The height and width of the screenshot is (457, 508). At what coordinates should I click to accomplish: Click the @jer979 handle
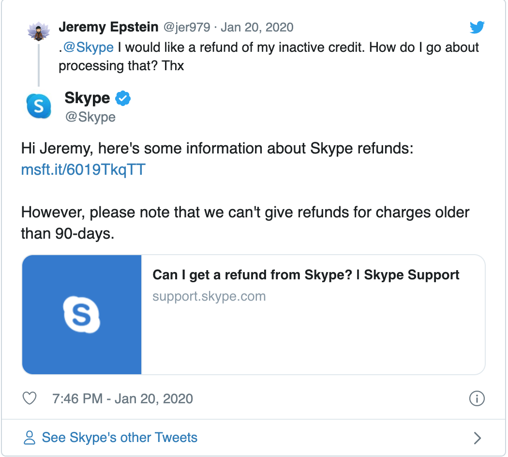(x=187, y=27)
